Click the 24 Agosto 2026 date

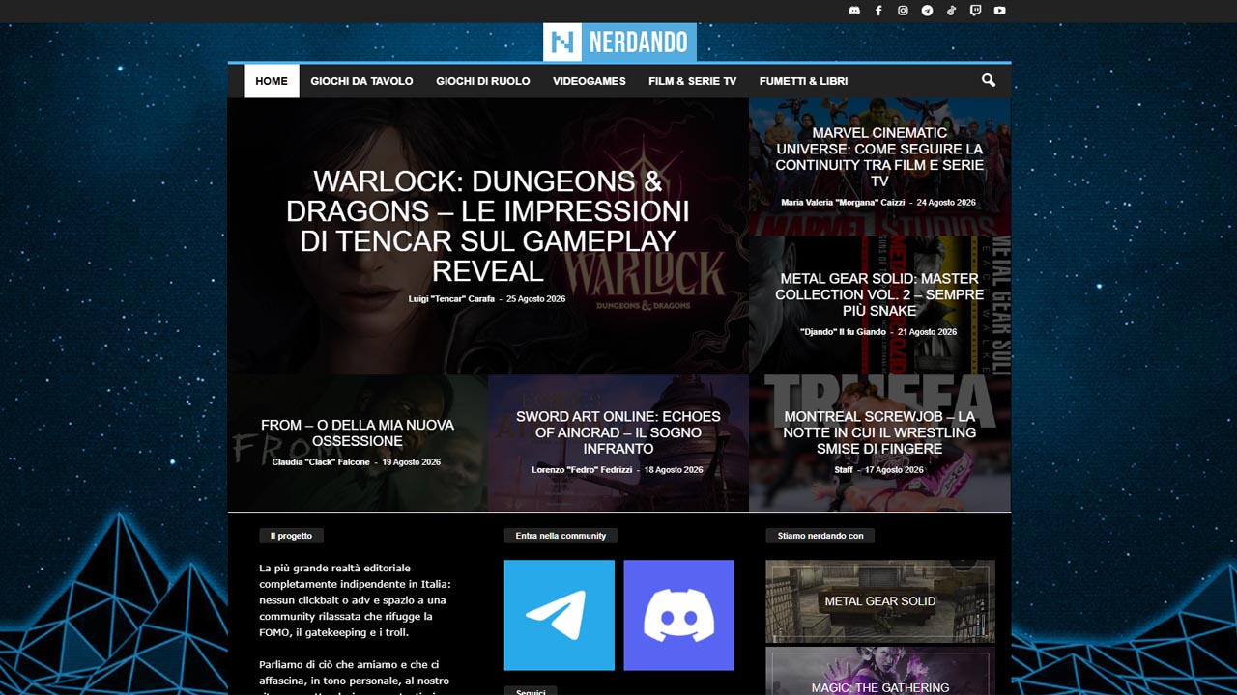(x=946, y=203)
